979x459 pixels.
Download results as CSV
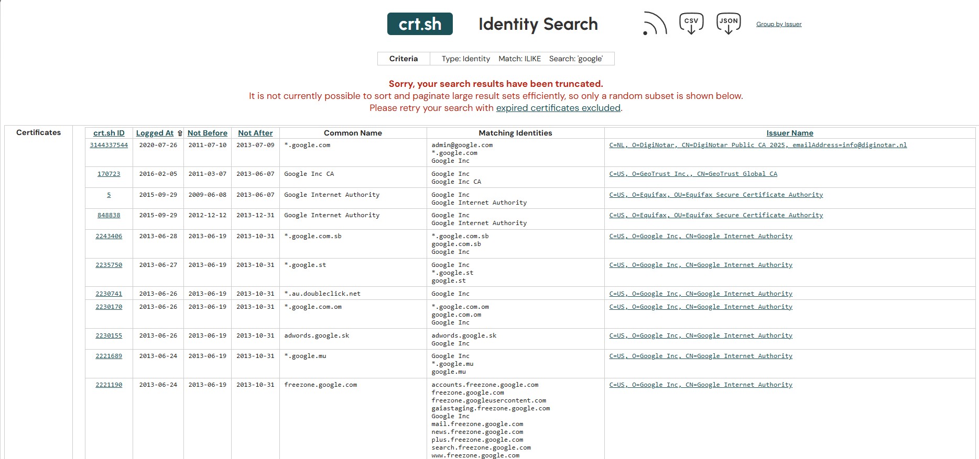pos(691,24)
